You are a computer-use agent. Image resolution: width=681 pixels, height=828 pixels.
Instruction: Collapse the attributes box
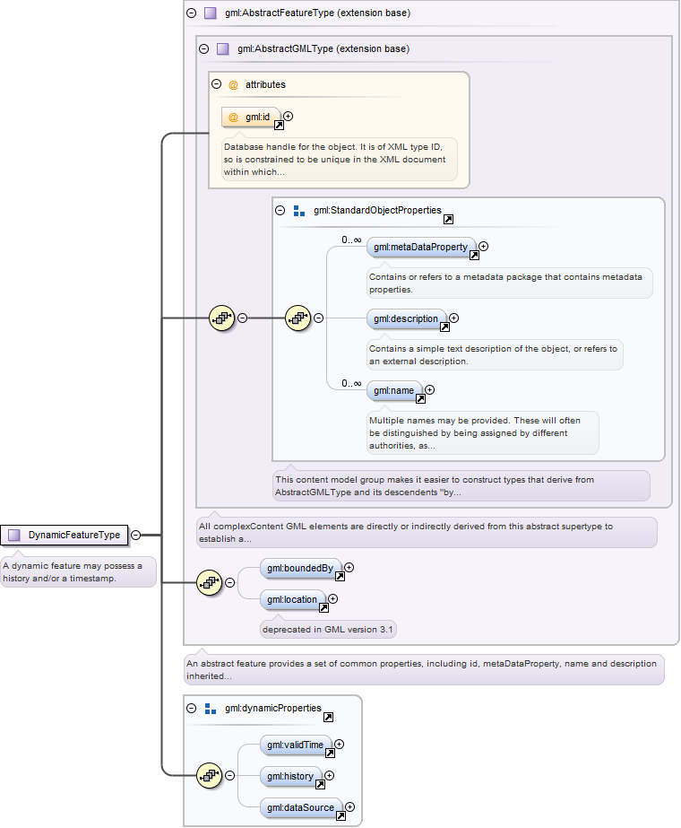coord(216,84)
